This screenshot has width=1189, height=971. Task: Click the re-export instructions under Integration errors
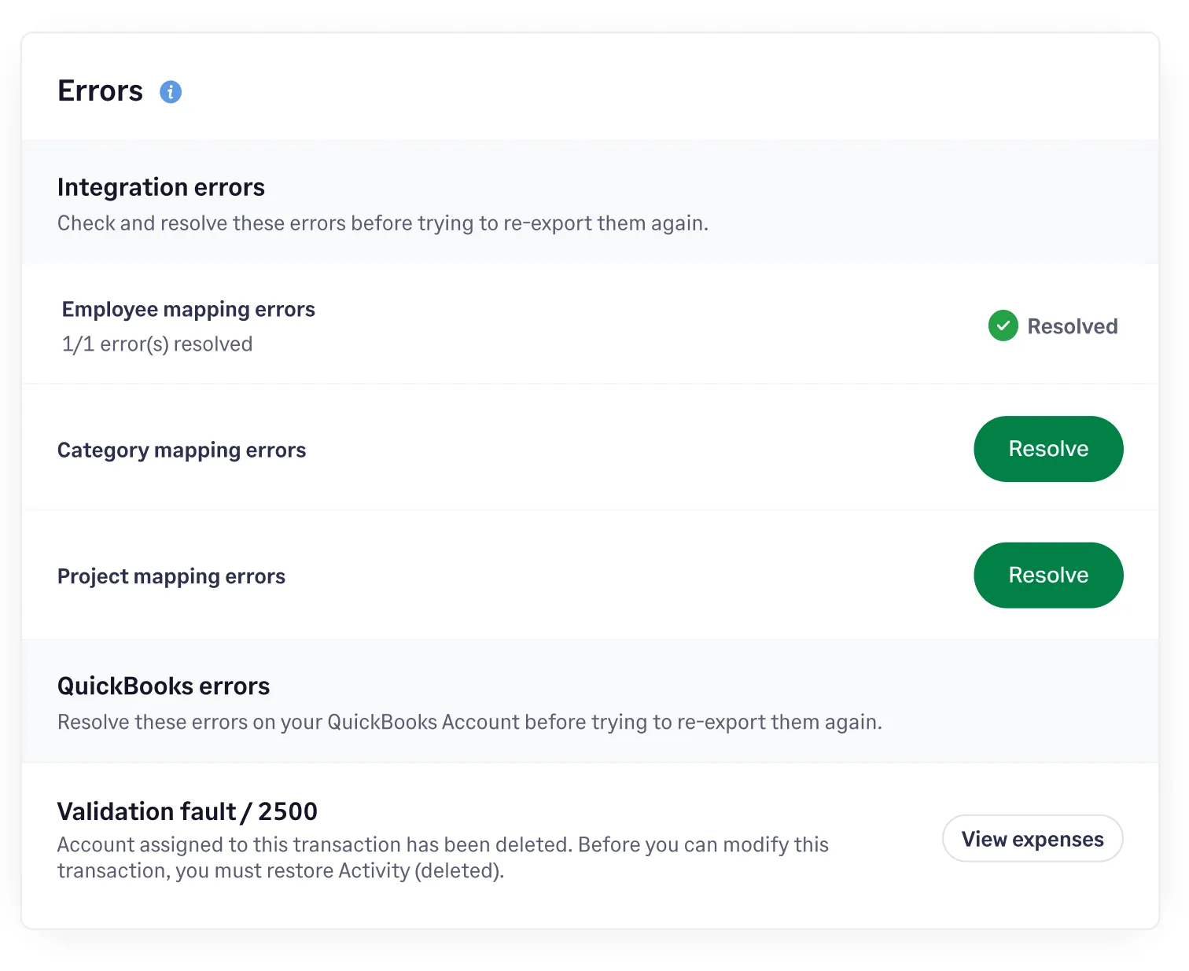[382, 223]
